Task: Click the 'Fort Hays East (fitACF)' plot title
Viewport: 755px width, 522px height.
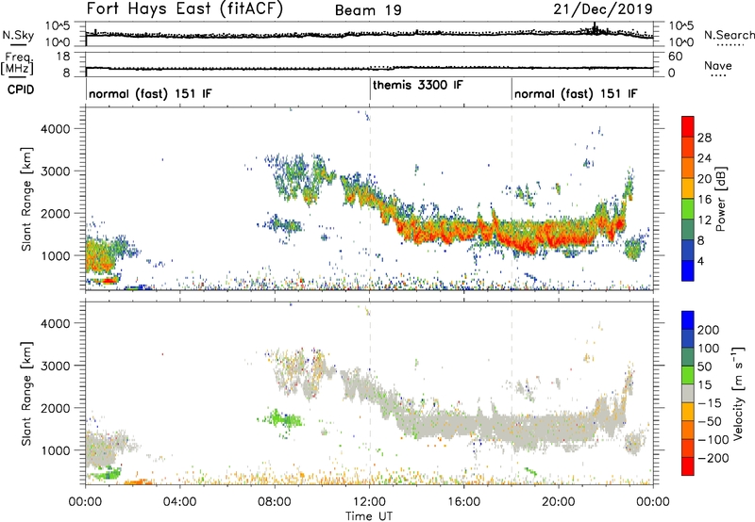Action: (x=185, y=8)
